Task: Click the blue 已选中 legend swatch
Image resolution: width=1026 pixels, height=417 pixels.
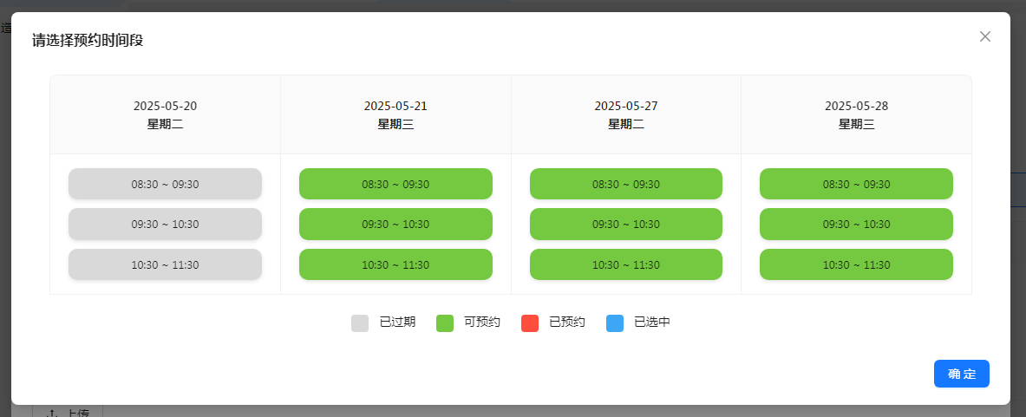Action: pyautogui.click(x=615, y=323)
